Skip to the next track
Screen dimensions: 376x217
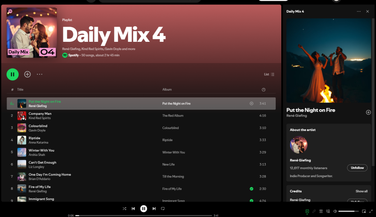(x=154, y=209)
